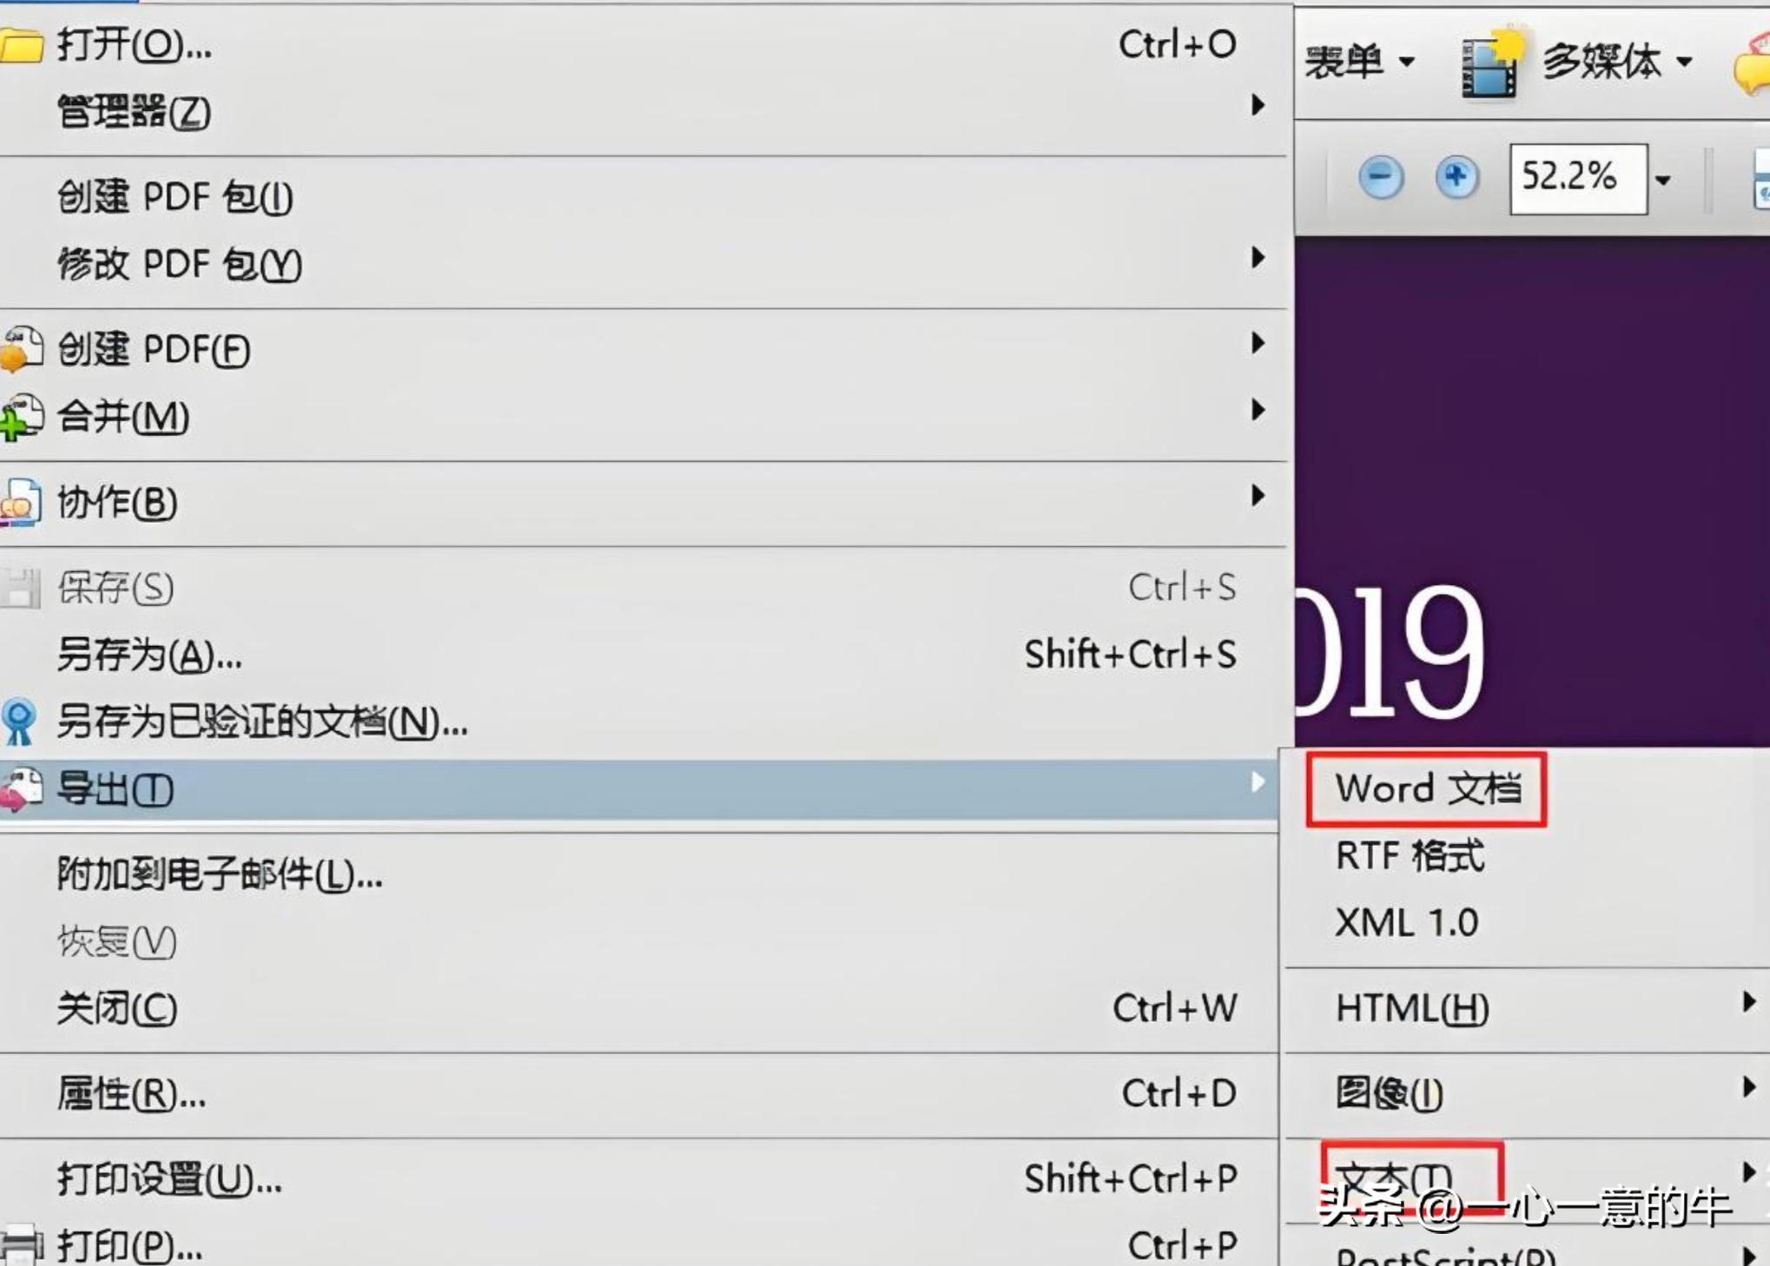Expand the HTML(H) submenu
Viewport: 1770px width, 1266px height.
1748,1005
